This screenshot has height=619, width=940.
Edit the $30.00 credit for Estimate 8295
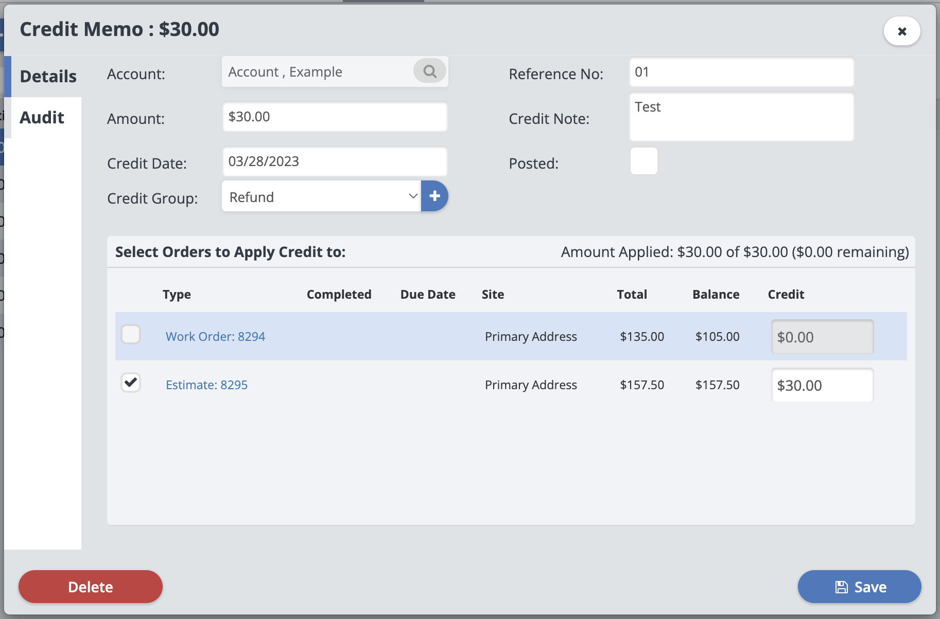pyautogui.click(x=822, y=386)
